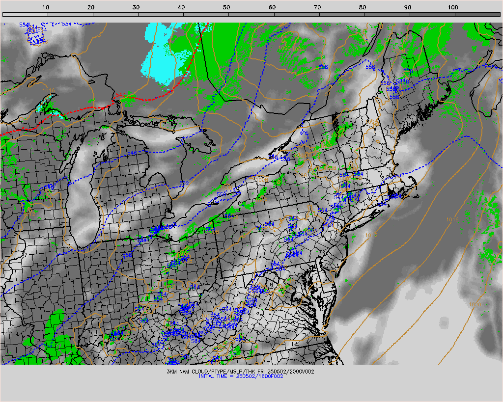Click the scale label "10"
Screen dimensions: 503x402
[x=46, y=7]
